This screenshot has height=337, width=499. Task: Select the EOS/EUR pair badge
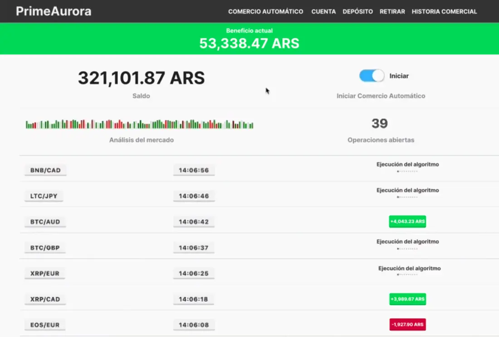[x=45, y=325]
